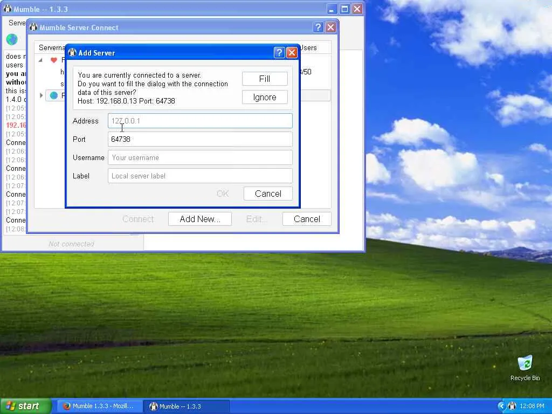The image size is (552, 414).
Task: Click the blue globe server list icon
Action: 53,95
